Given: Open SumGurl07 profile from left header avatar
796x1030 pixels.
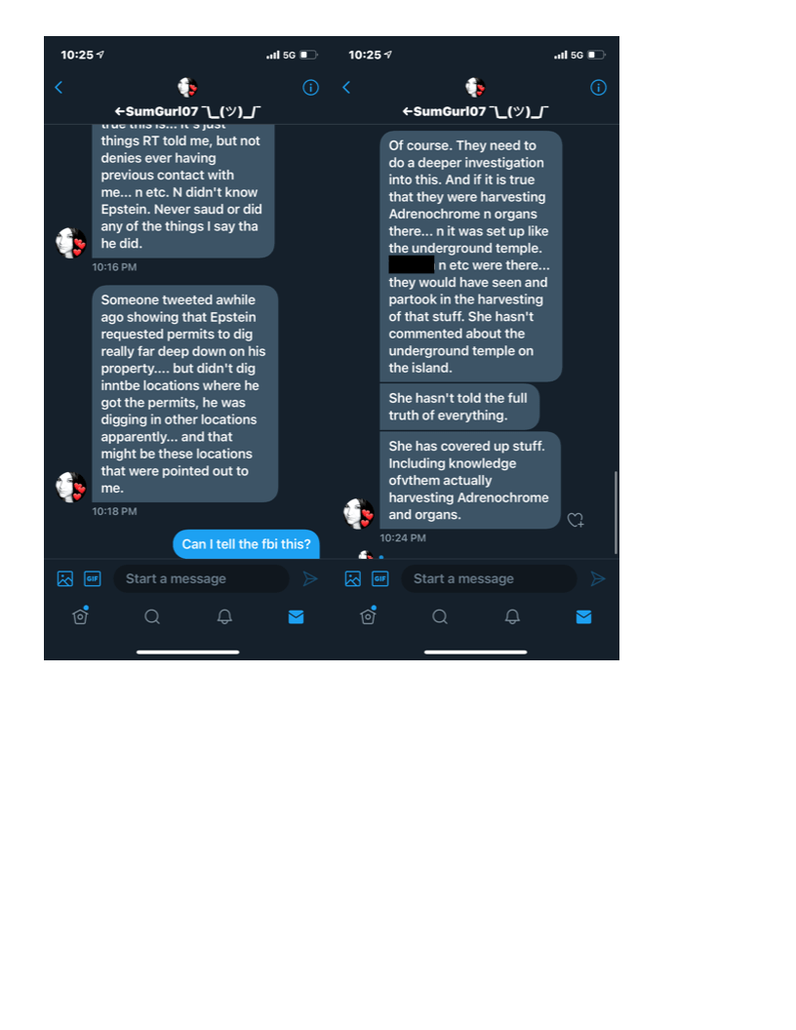Looking at the screenshot, I should [x=188, y=87].
